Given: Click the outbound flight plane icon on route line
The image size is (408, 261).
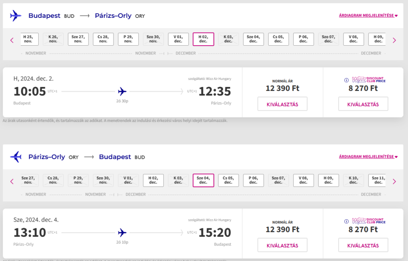Looking at the screenshot, I should click(x=122, y=91).
